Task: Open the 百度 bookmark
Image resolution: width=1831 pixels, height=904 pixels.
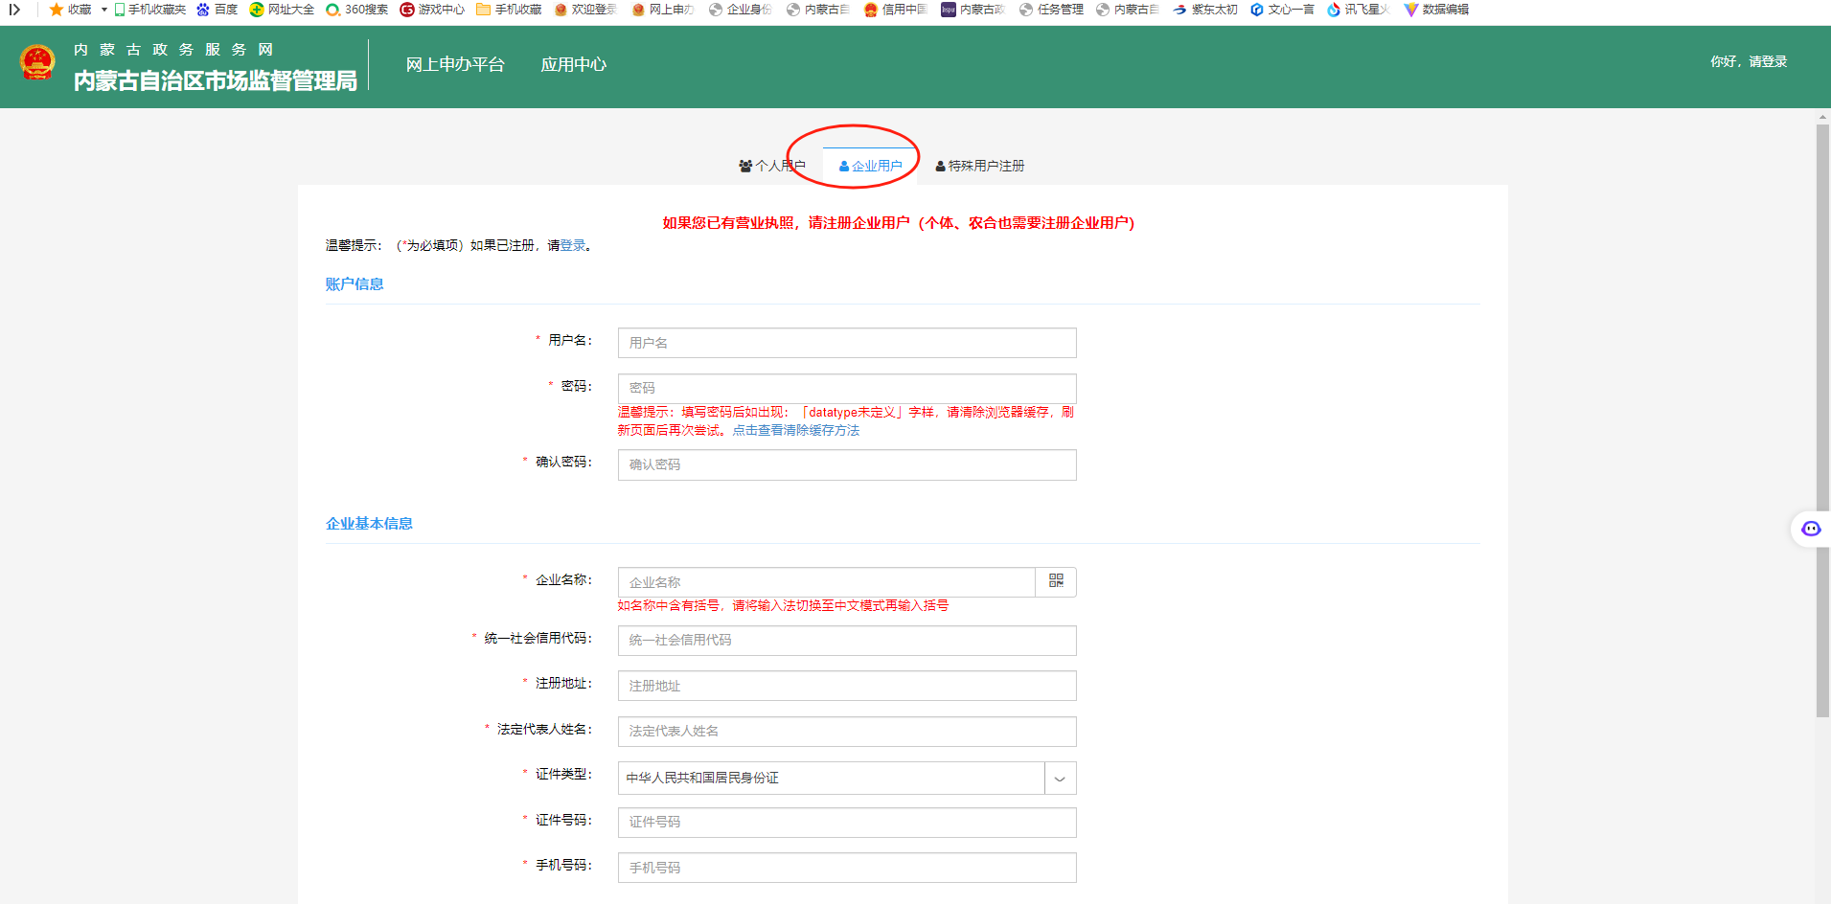Action: pyautogui.click(x=217, y=10)
